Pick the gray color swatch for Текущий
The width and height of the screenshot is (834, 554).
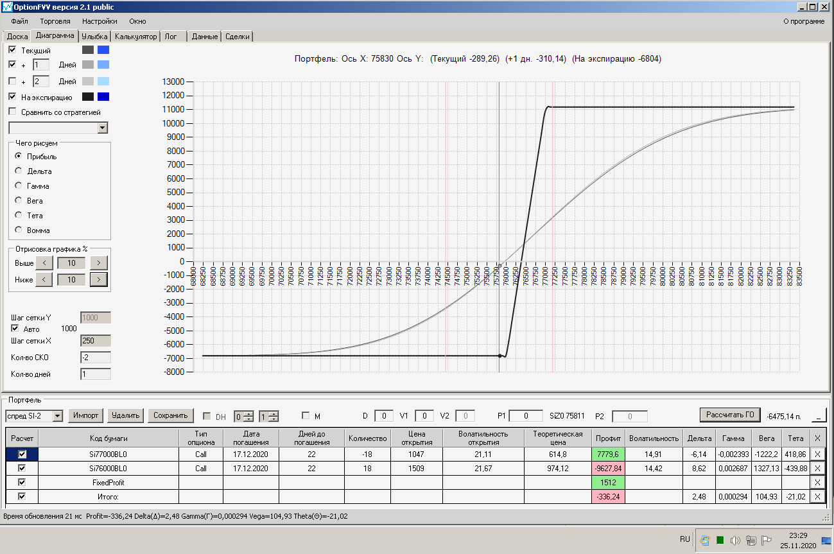tap(88, 49)
